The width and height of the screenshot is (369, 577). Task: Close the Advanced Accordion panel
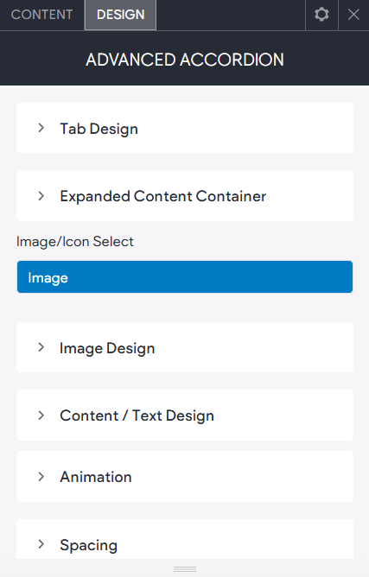click(353, 15)
